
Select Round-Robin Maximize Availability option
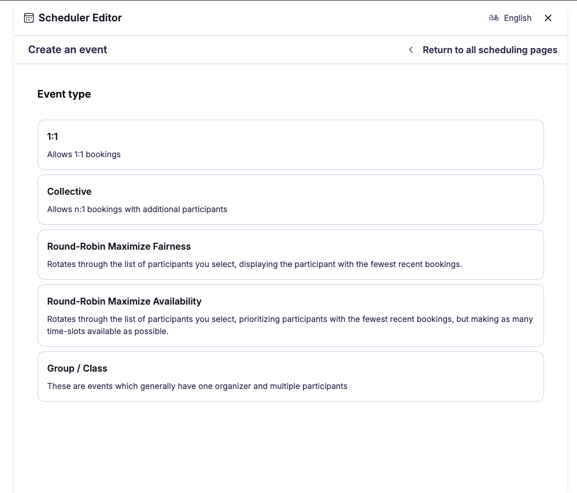[x=291, y=316]
